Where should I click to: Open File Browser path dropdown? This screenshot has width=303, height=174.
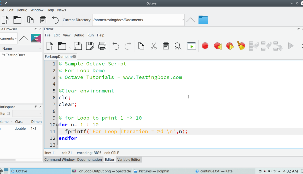point(16,38)
